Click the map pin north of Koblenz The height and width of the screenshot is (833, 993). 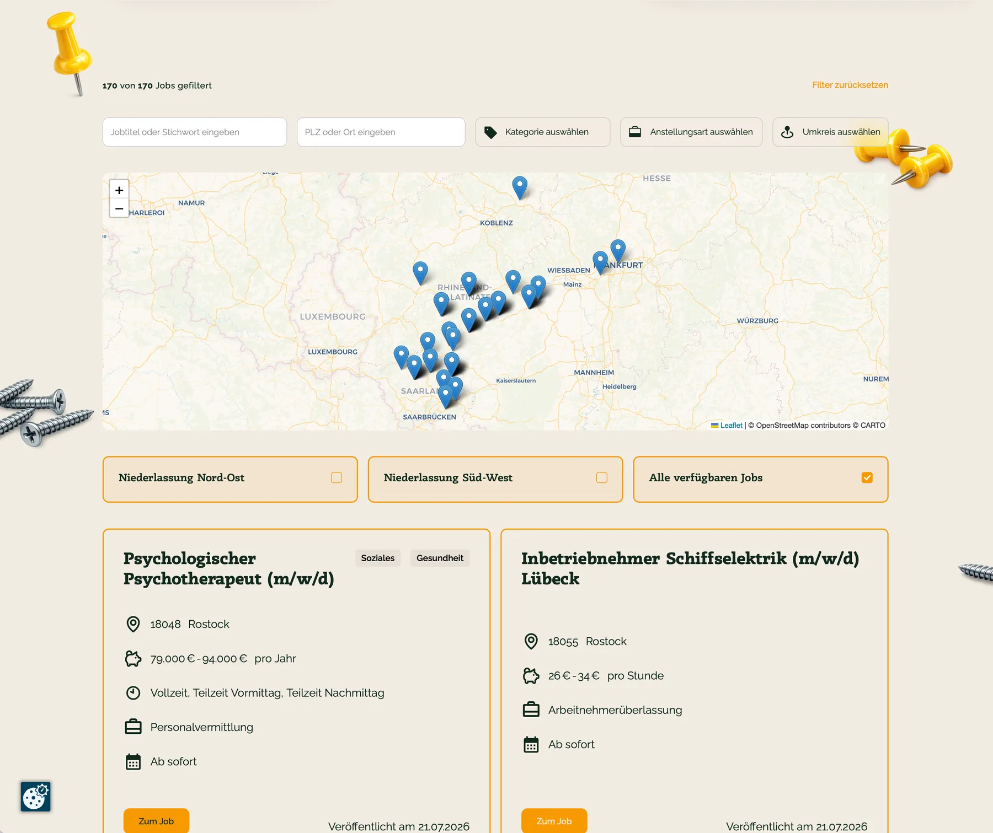tap(520, 187)
